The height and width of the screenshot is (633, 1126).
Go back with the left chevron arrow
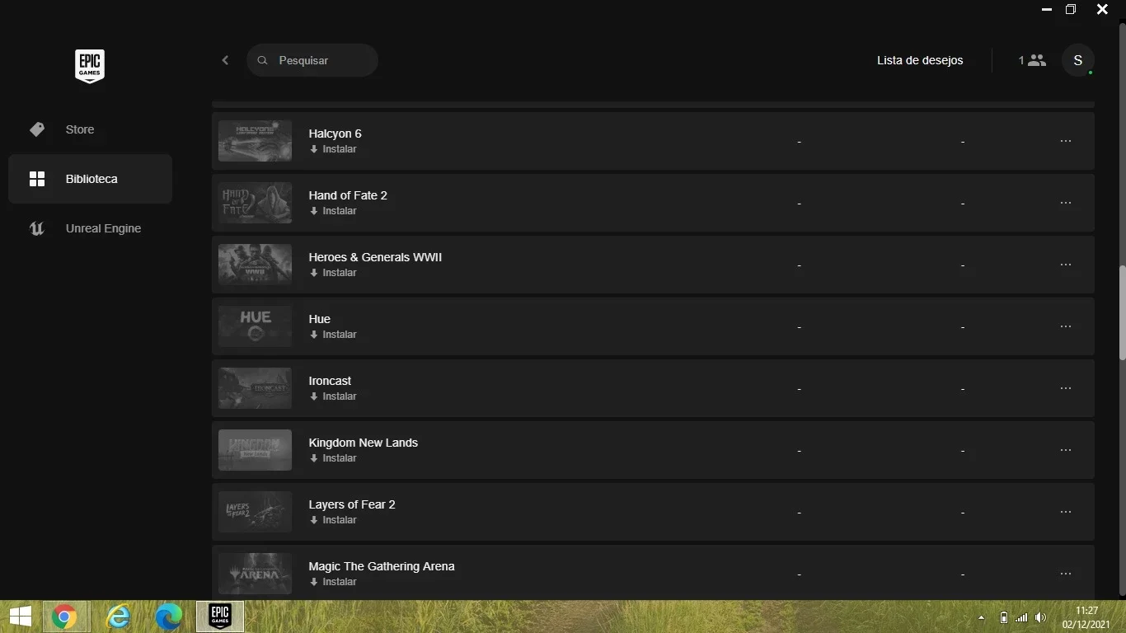pyautogui.click(x=225, y=60)
